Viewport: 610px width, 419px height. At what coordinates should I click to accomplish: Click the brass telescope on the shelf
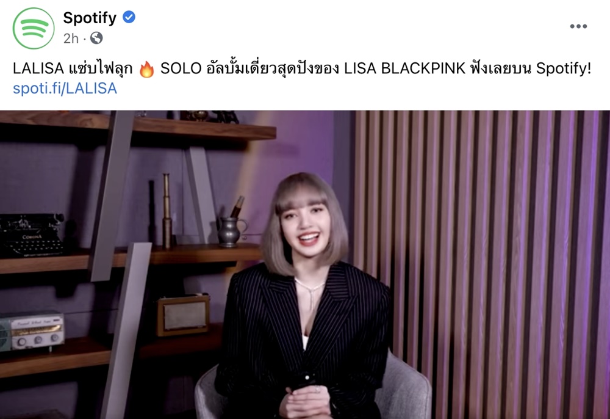coord(167,210)
